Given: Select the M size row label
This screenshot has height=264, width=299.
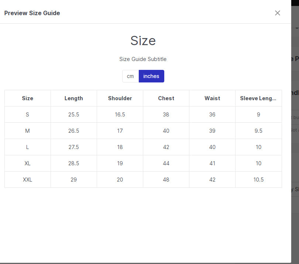Looking at the screenshot, I should coord(28,131).
